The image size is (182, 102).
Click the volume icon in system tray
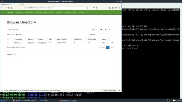coord(170,101)
